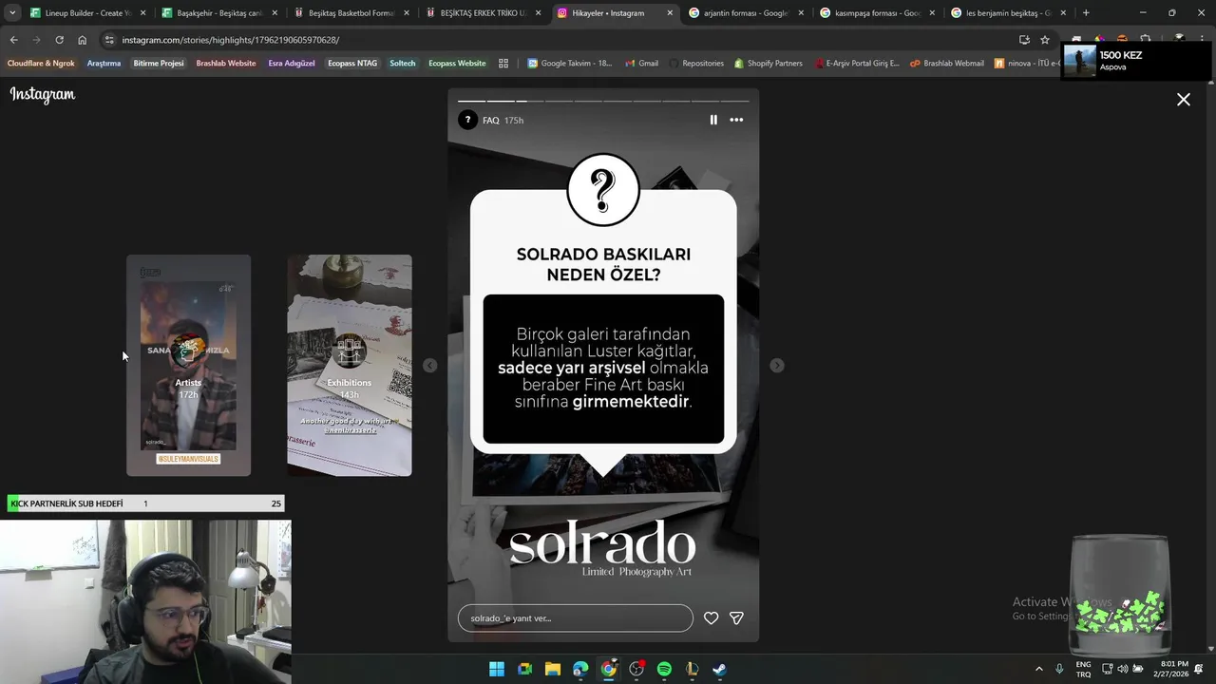Open the Bitirme Projesi bookmark

click(159, 64)
